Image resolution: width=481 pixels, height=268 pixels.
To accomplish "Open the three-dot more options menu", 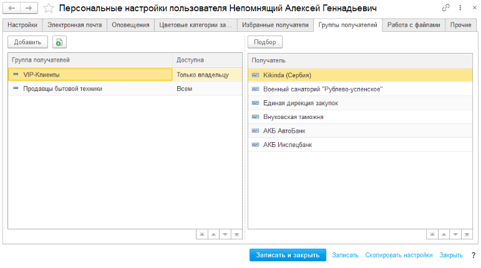I will (x=459, y=8).
